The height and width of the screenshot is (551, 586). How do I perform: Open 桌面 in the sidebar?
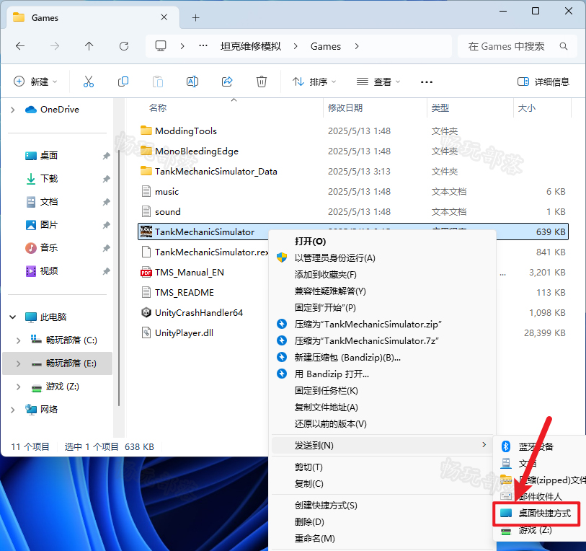coord(49,156)
